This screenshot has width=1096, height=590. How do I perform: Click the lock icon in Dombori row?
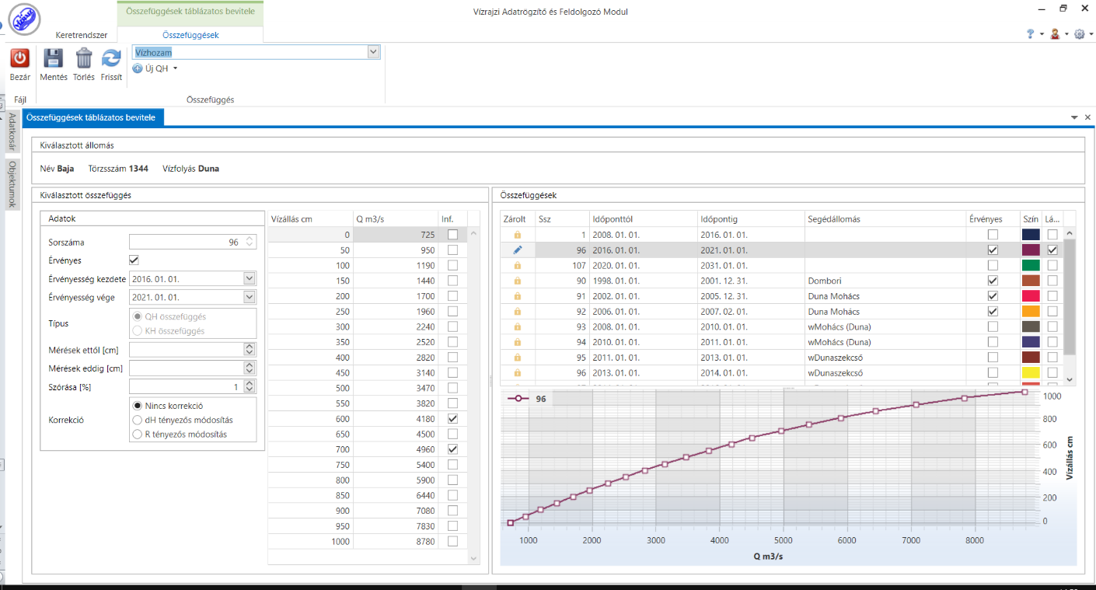(x=518, y=281)
